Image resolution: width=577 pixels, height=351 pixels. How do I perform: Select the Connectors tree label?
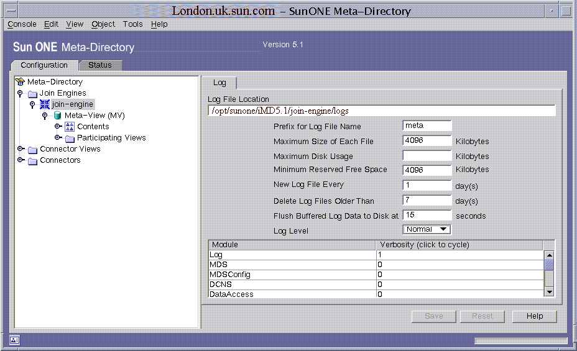pos(60,160)
